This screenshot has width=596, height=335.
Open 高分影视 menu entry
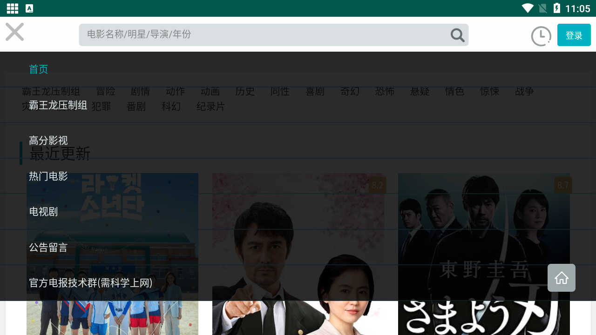click(48, 141)
